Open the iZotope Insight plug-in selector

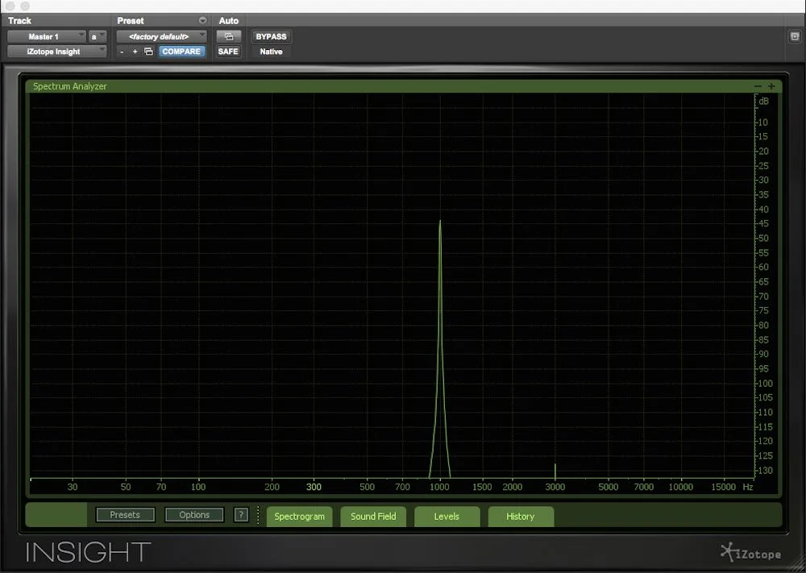coord(56,52)
